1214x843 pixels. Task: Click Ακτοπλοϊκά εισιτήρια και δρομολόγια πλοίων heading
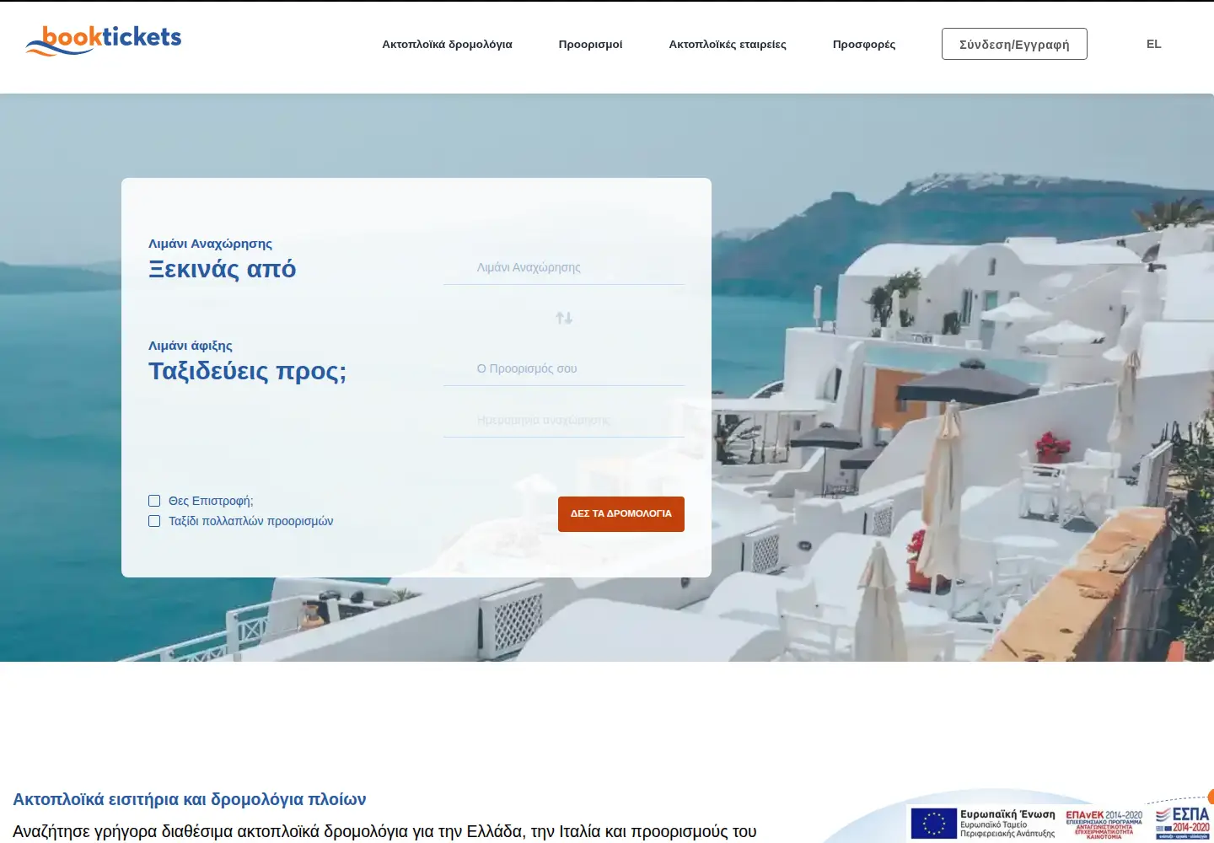pos(190,799)
